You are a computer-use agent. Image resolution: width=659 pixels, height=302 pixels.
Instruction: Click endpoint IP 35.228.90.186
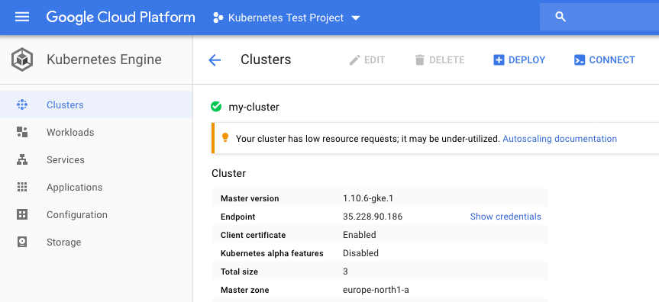click(373, 217)
